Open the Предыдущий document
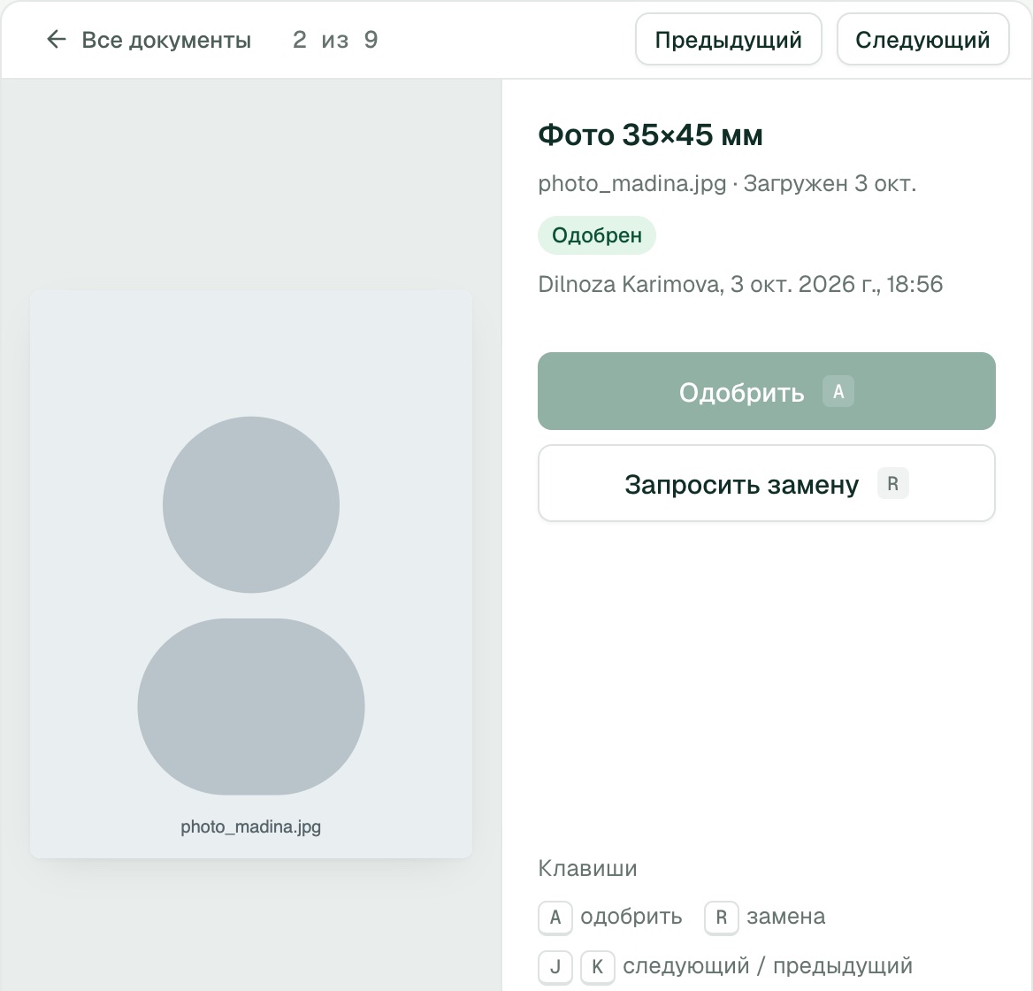The height and width of the screenshot is (991, 1033). coord(728,40)
